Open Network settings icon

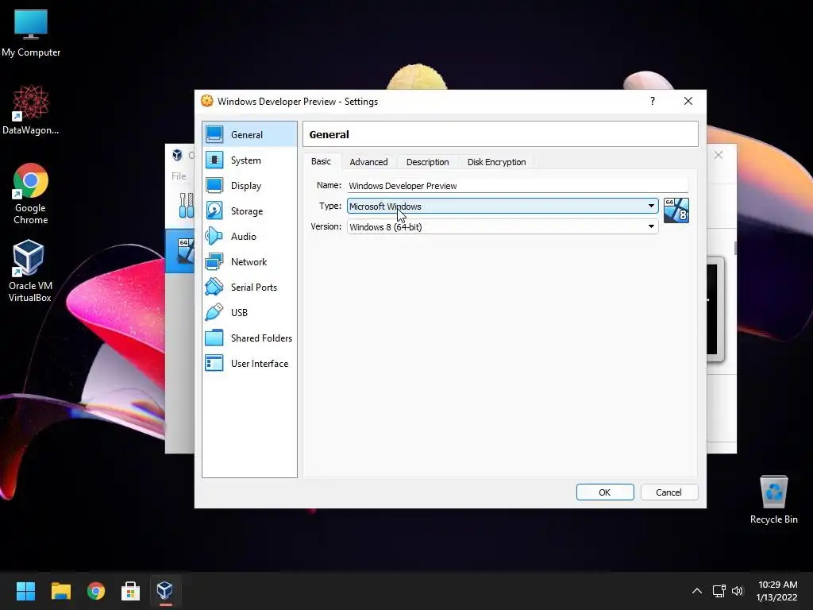214,261
